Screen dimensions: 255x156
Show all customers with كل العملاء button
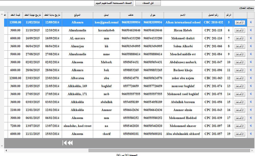coord(148,3)
